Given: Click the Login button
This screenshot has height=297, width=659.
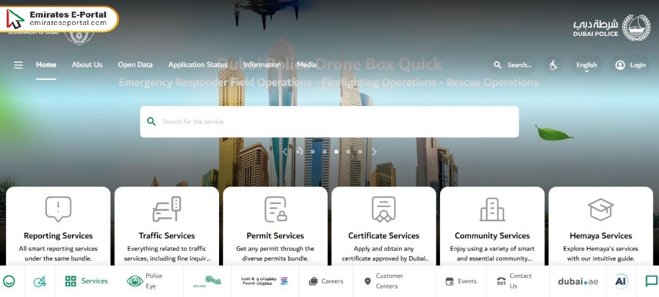Looking at the screenshot, I should tap(630, 65).
